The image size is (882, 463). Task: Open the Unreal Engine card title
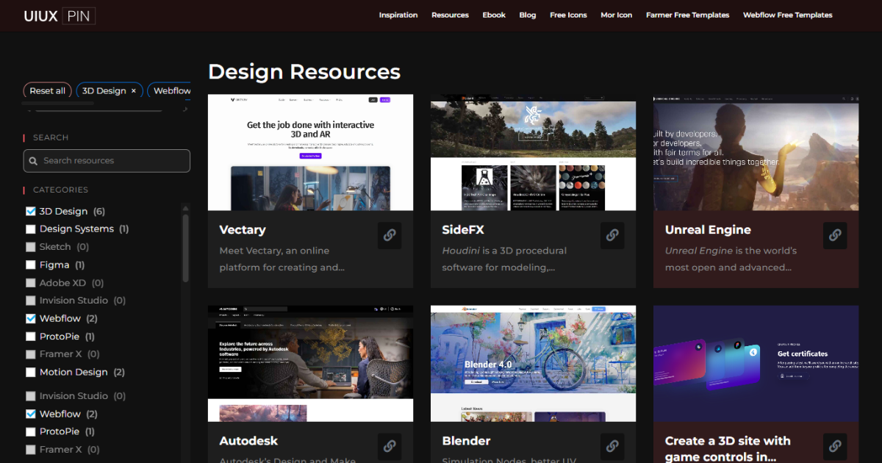click(x=708, y=230)
